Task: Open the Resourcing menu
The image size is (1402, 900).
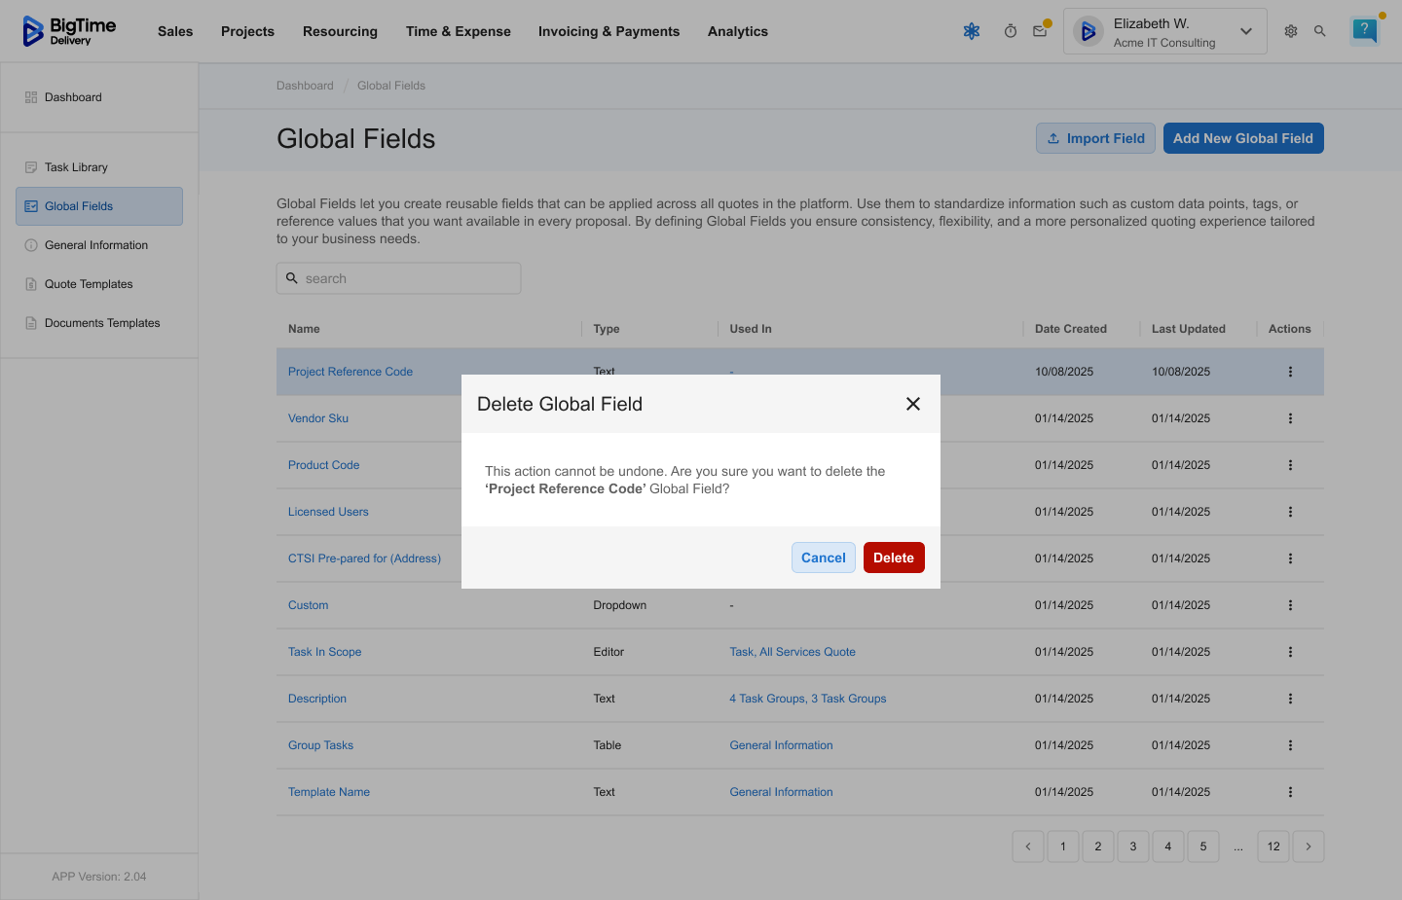Action: tap(340, 31)
